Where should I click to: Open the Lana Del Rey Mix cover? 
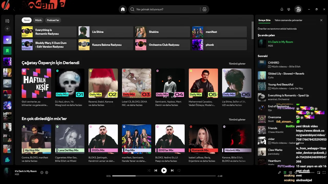point(70,139)
